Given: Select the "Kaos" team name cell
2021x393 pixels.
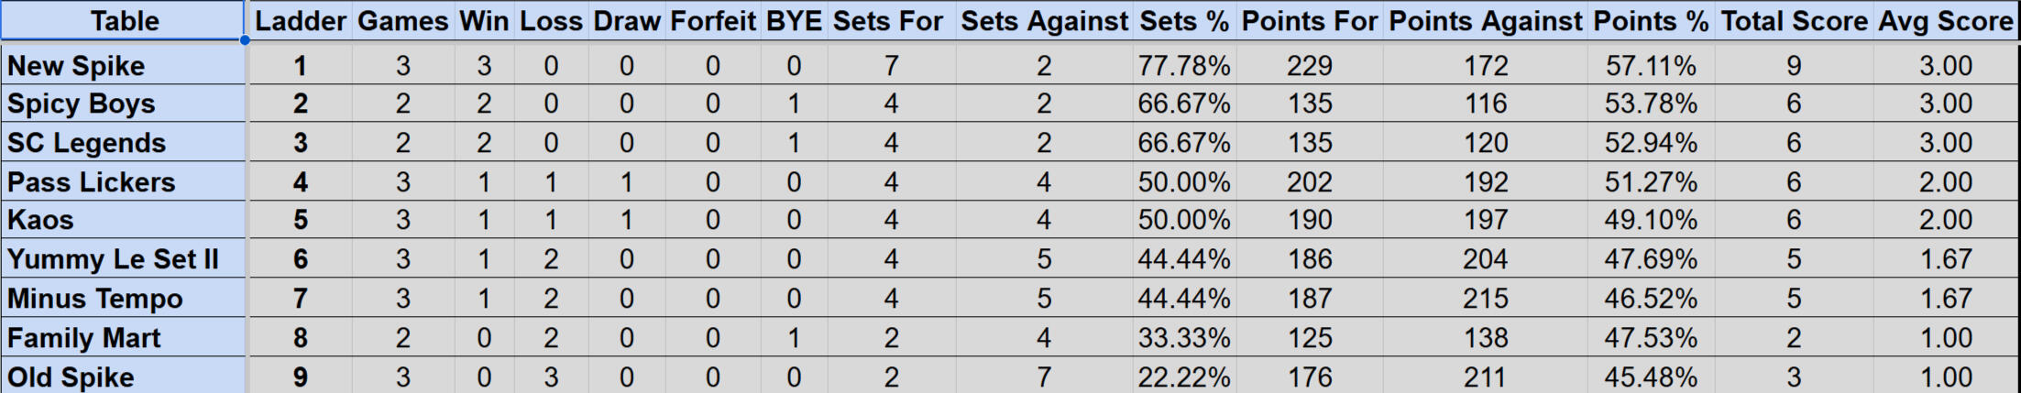Looking at the screenshot, I should click(124, 221).
